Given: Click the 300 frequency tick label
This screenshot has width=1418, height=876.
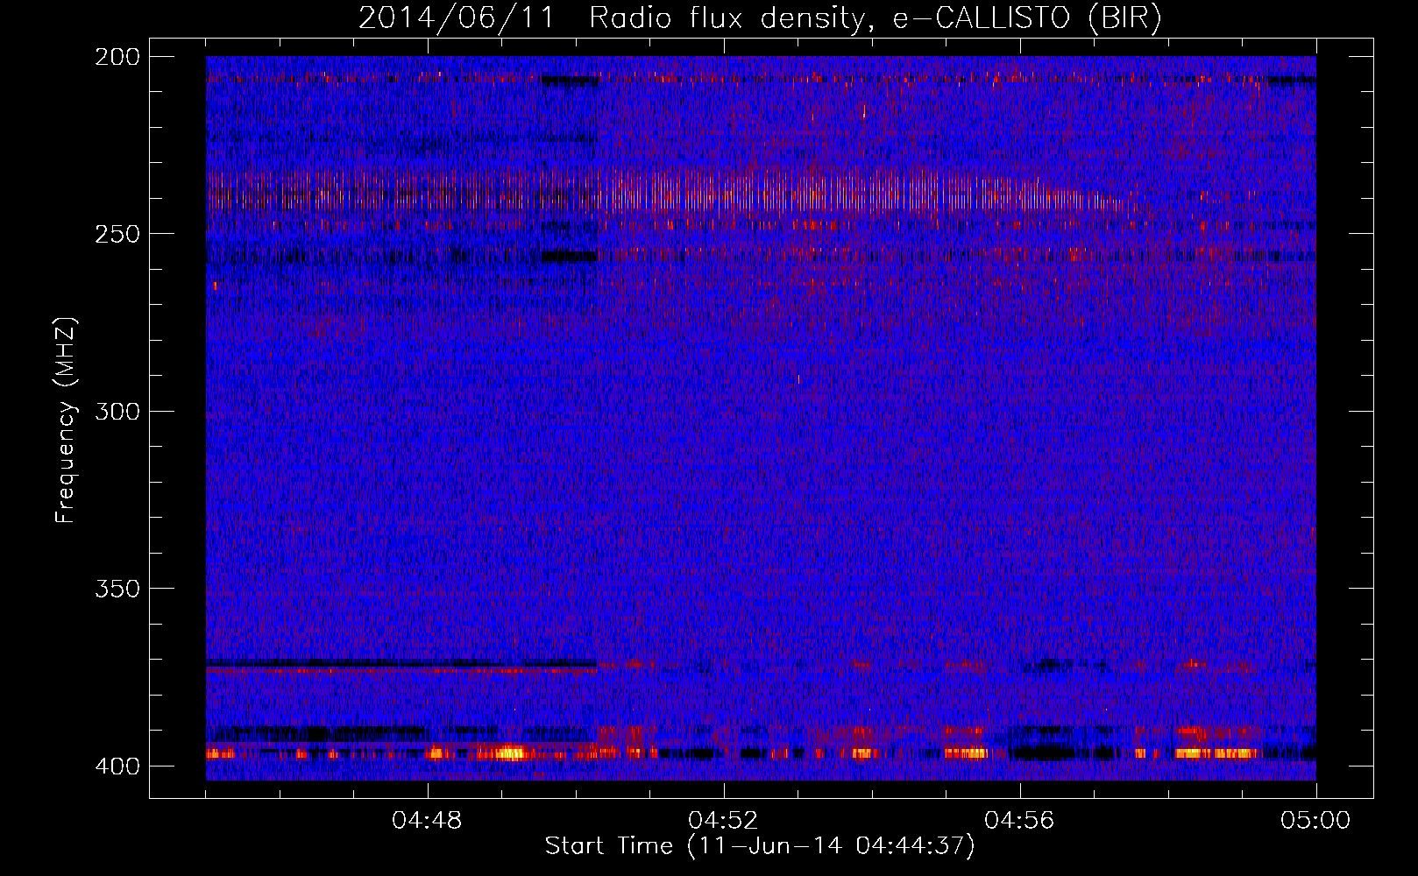Looking at the screenshot, I should click(x=117, y=412).
